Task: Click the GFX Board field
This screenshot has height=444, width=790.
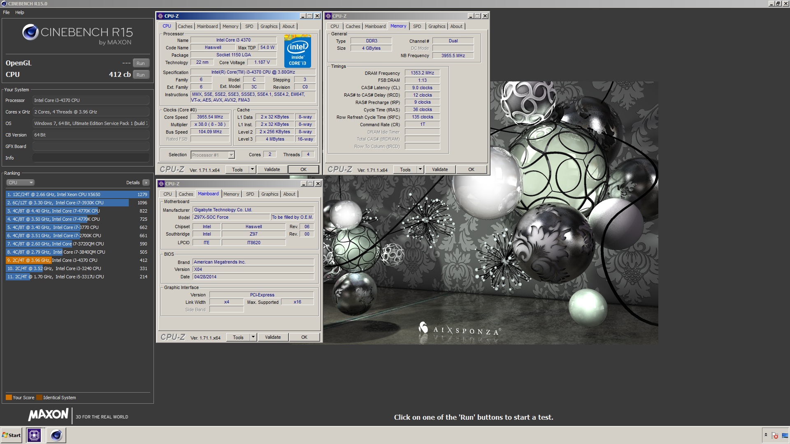Action: click(91, 146)
